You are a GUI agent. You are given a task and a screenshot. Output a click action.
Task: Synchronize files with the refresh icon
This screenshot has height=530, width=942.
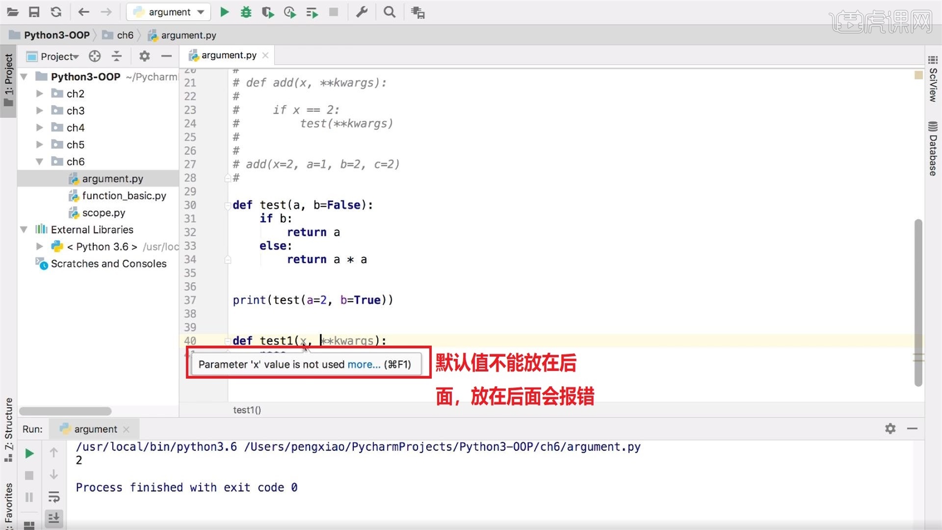(x=56, y=12)
